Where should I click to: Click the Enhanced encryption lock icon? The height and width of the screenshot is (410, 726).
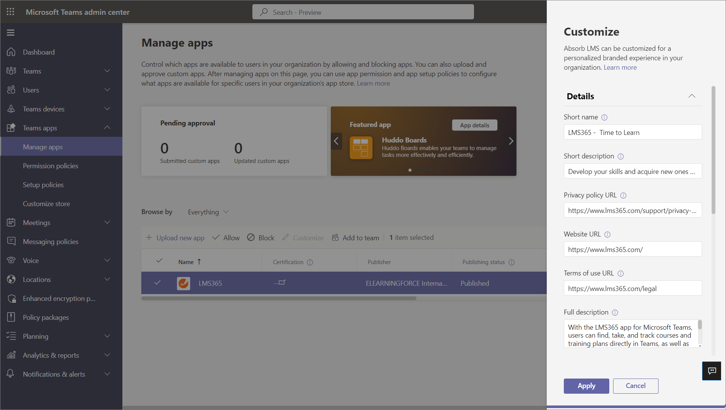click(11, 298)
